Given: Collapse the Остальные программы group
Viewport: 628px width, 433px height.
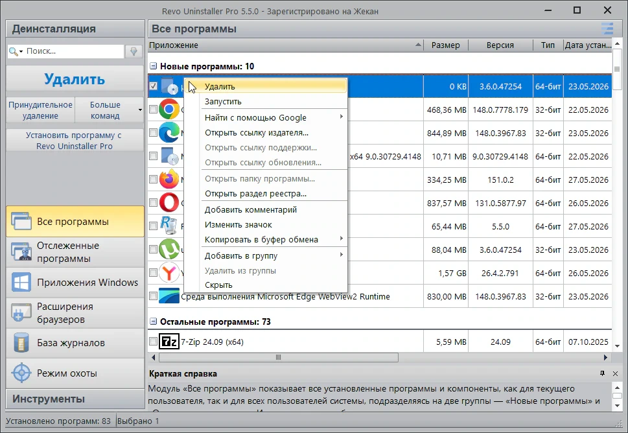Looking at the screenshot, I should (x=153, y=322).
